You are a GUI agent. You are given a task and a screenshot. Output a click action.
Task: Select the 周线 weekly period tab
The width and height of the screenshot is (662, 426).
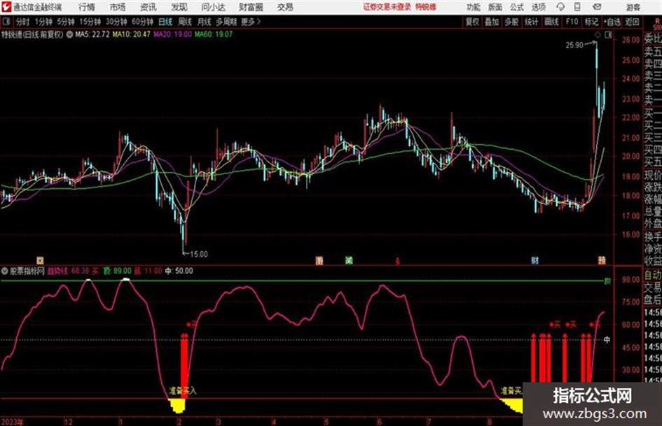click(x=185, y=22)
